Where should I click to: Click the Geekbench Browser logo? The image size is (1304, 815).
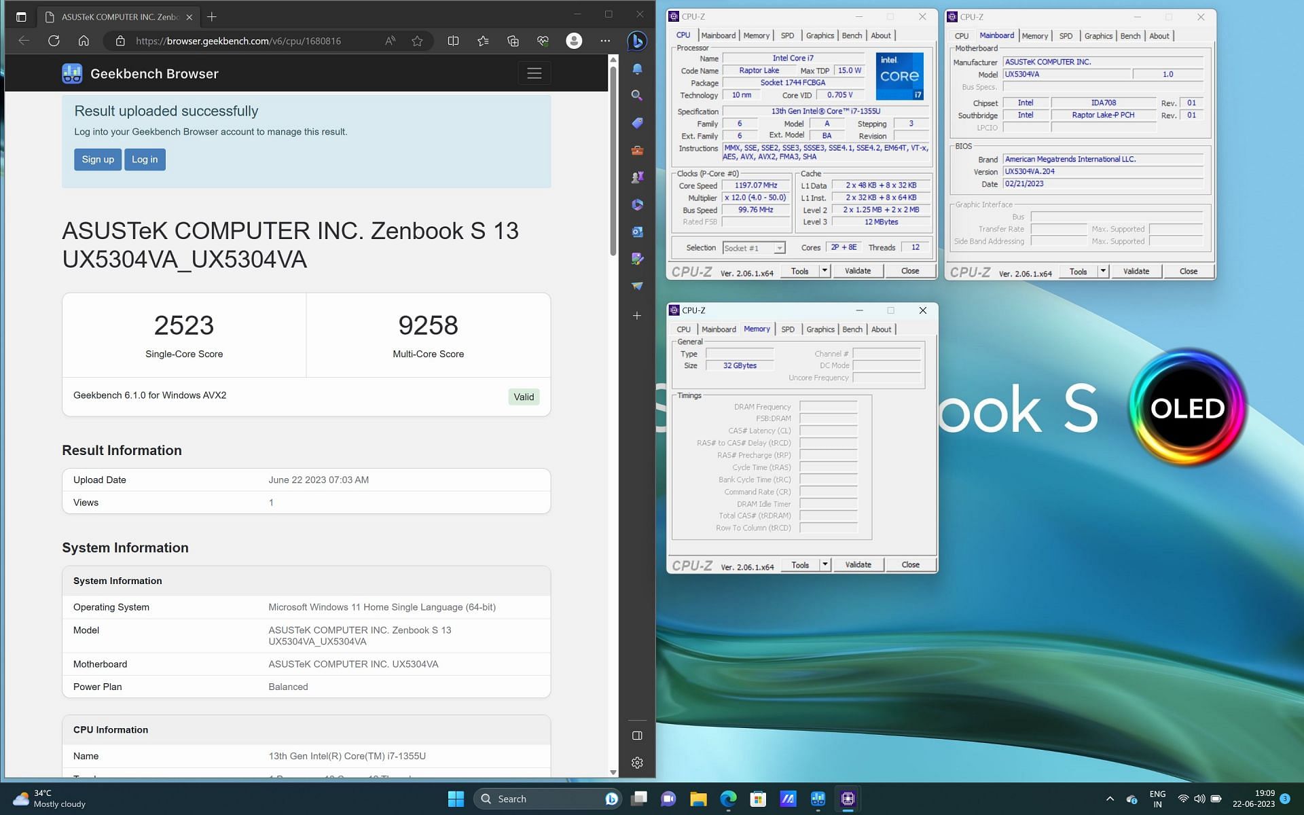[140, 73]
